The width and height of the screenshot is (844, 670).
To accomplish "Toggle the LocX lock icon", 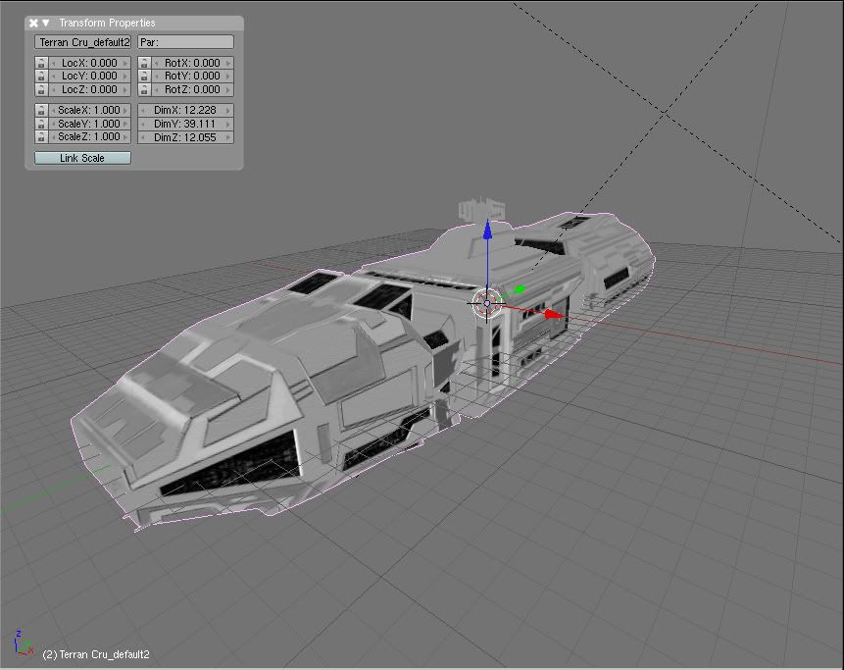I will coord(41,63).
